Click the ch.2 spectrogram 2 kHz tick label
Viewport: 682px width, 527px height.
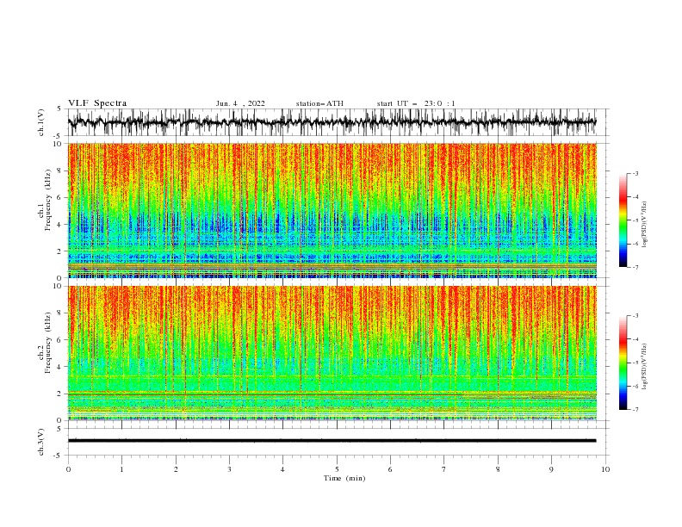coord(59,394)
